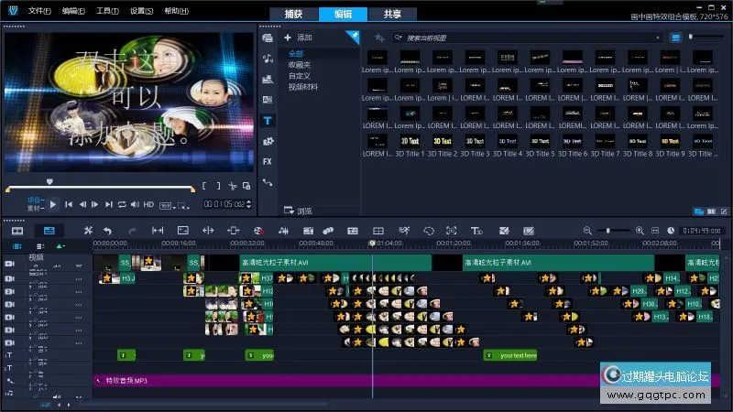The width and height of the screenshot is (733, 412).
Task: Click the Undo arrow in the timeline toolbar
Action: pos(107,231)
